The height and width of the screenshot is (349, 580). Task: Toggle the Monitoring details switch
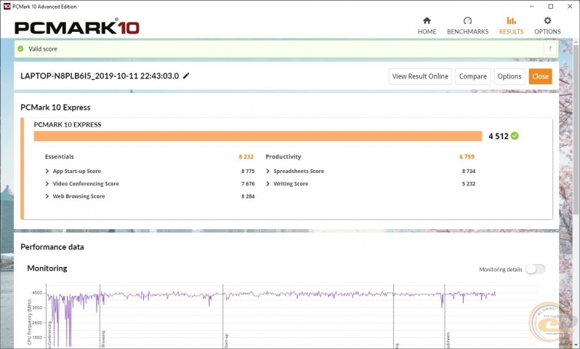[x=536, y=269]
